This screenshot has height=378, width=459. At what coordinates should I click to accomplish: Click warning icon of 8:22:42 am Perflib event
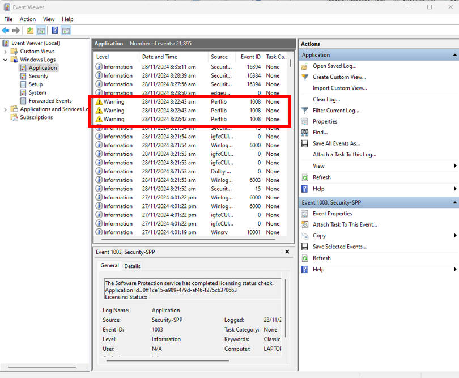click(x=99, y=119)
